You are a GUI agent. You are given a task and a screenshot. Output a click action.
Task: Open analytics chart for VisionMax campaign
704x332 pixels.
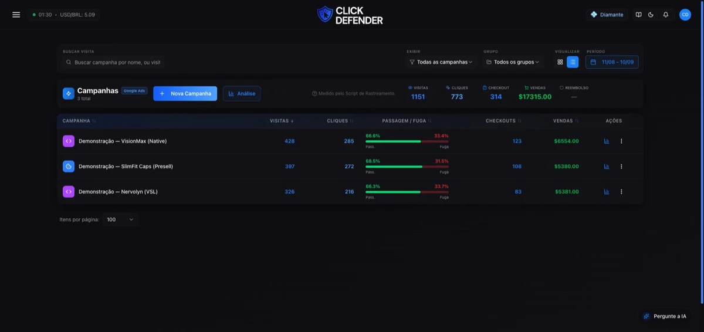tap(607, 141)
